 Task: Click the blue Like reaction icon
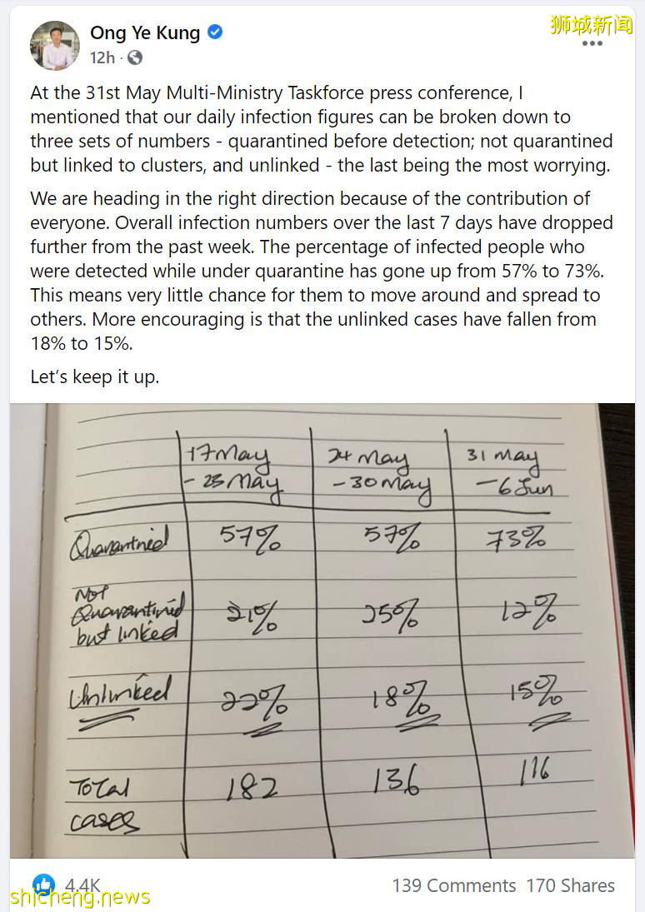tap(43, 885)
